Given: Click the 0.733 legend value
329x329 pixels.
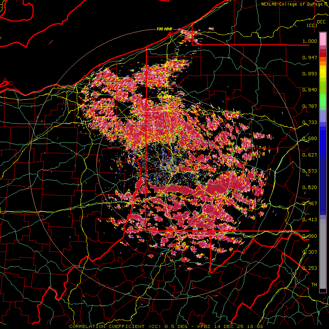Looking at the screenshot, I should [x=310, y=122].
